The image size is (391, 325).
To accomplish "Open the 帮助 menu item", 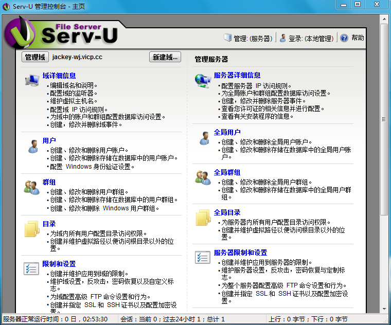I will (x=358, y=38).
